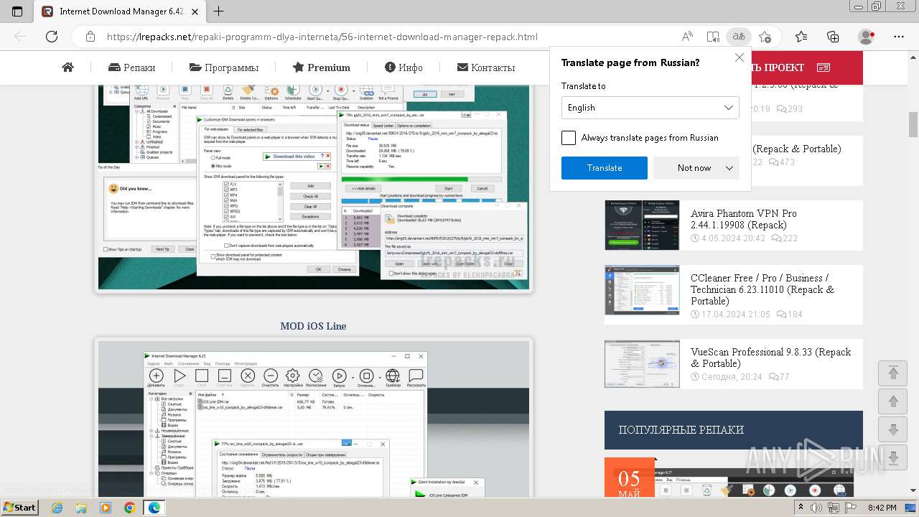
Task: Click the 8:42 PM taskbar clock
Action: click(x=882, y=508)
